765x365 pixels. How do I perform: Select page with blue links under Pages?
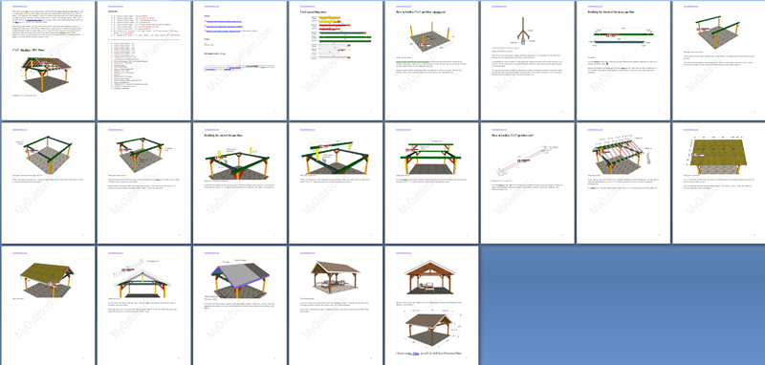pos(239,60)
